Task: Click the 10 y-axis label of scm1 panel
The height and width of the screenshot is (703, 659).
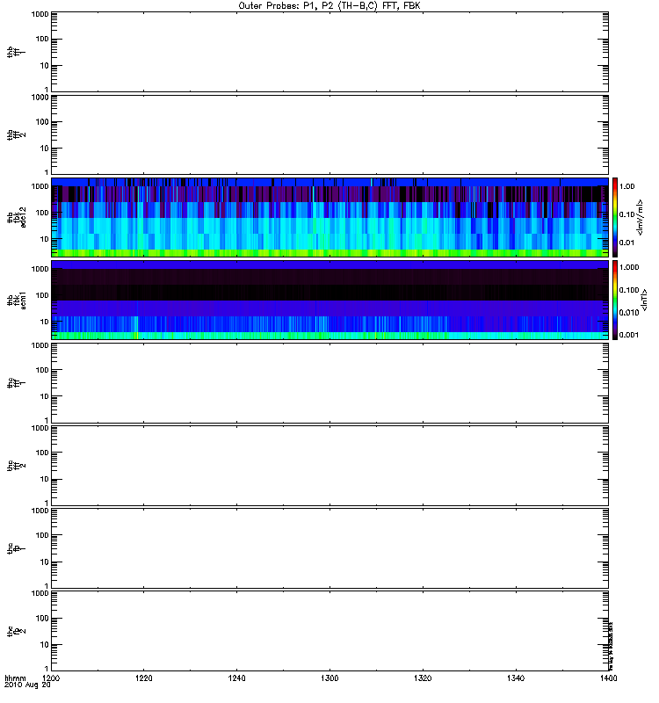Action: (x=44, y=322)
